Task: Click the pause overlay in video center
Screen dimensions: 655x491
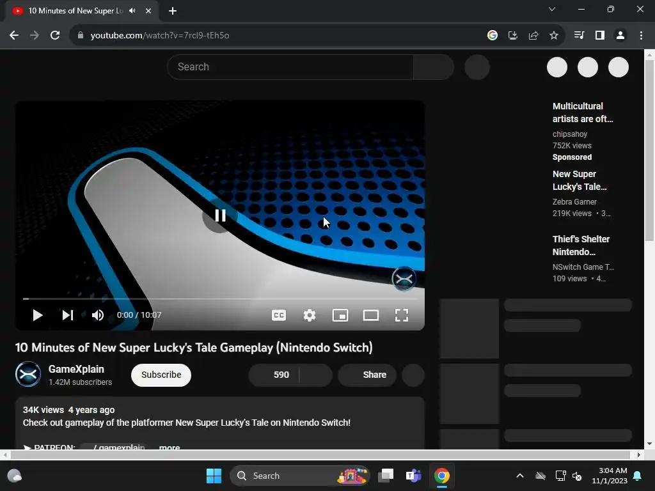Action: coord(220,215)
